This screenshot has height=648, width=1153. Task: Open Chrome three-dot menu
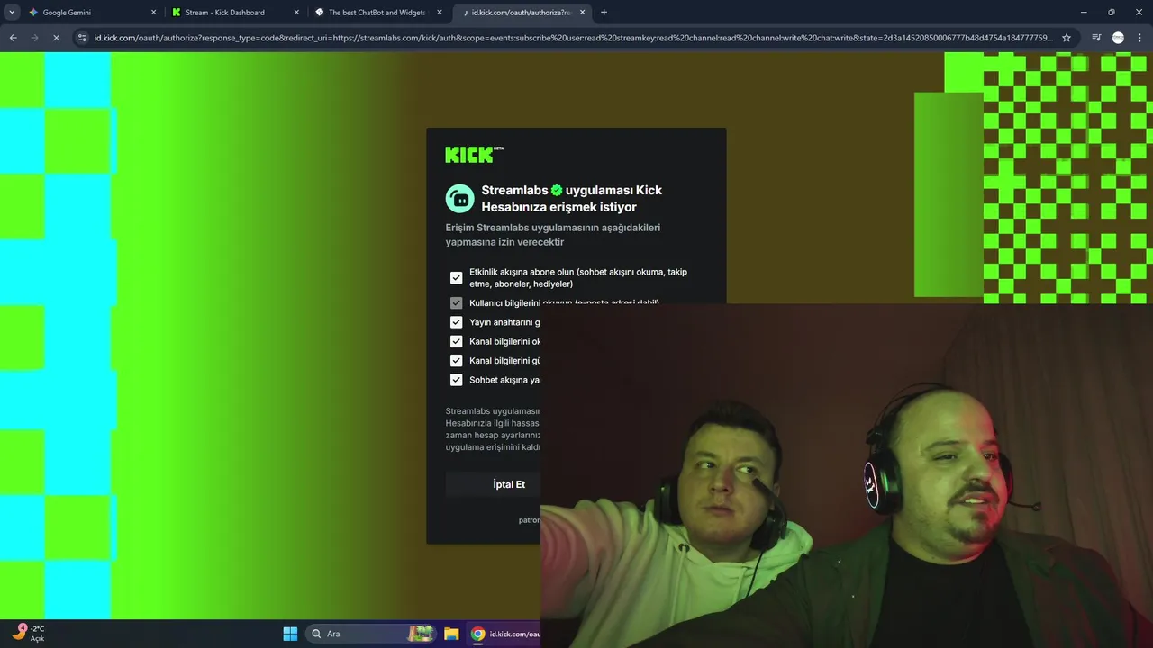point(1139,38)
